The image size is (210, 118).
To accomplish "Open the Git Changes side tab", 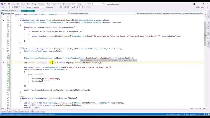I will tap(208, 36).
